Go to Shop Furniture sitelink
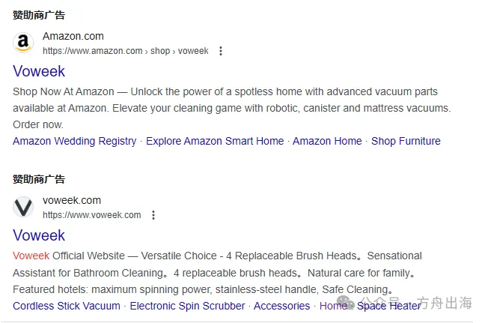This screenshot has width=488, height=323. tap(406, 141)
